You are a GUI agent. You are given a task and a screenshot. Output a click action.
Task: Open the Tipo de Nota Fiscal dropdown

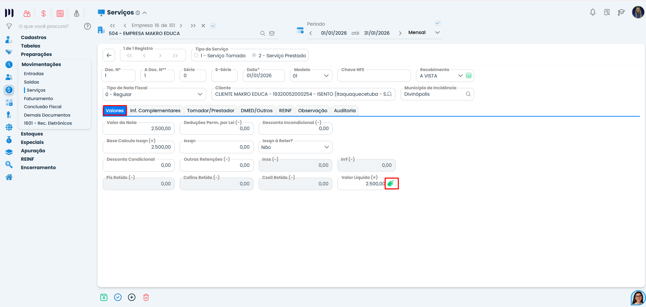[x=200, y=94]
